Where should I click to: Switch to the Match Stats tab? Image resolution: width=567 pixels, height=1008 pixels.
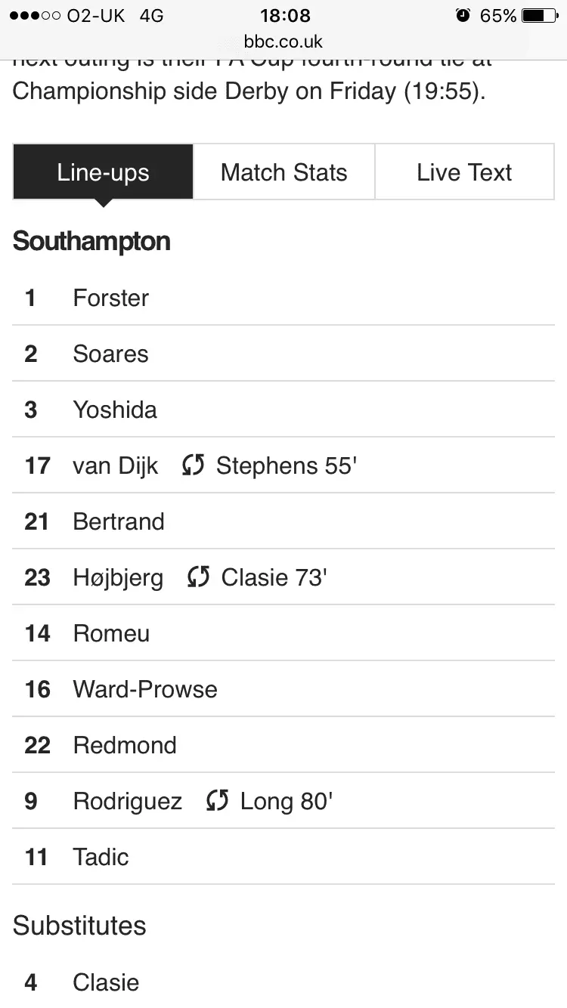click(x=284, y=172)
